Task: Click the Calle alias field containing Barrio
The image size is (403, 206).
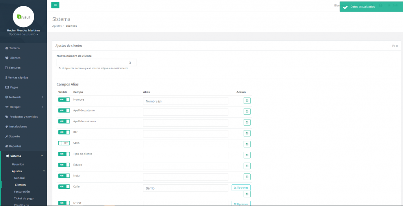Action: [186, 188]
